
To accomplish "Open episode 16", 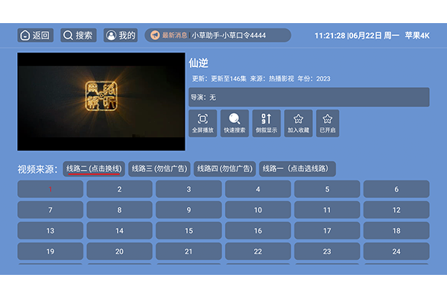I will point(258,231).
